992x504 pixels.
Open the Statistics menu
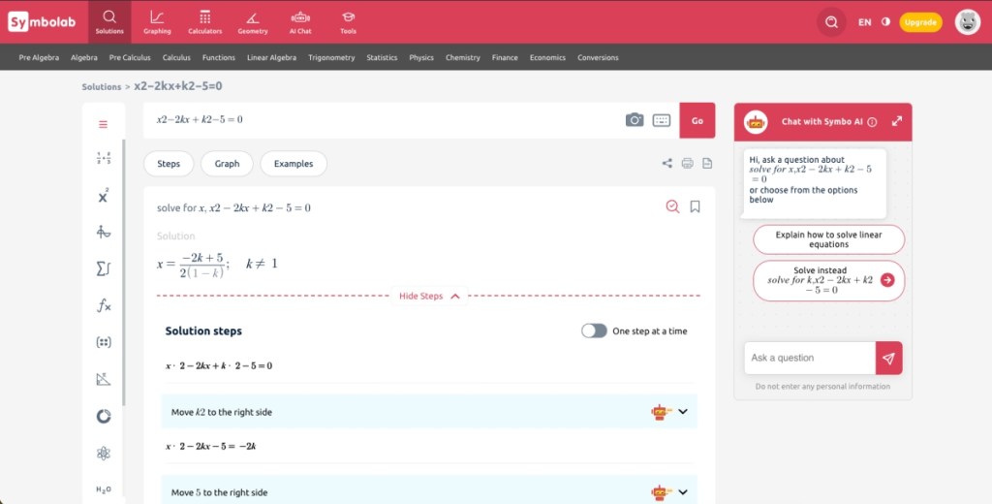coord(382,57)
